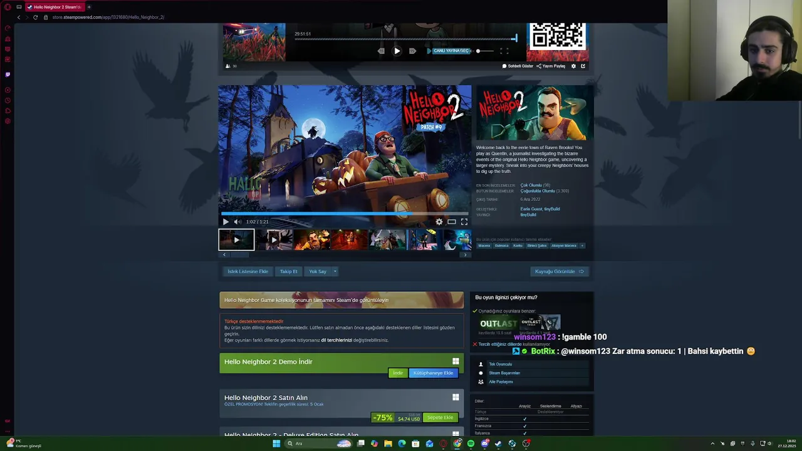802x451 pixels.
Task: Go back in the browser
Action: [19, 17]
